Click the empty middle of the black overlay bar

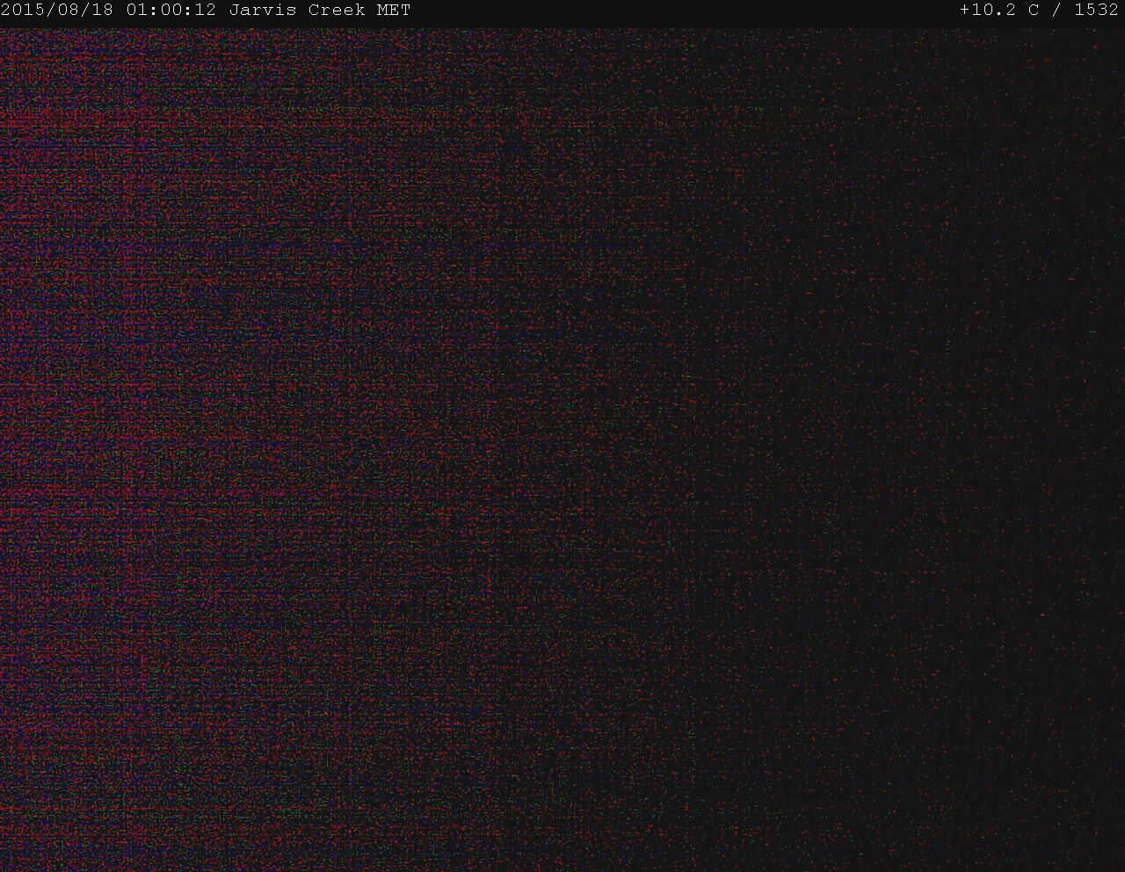pyautogui.click(x=686, y=11)
